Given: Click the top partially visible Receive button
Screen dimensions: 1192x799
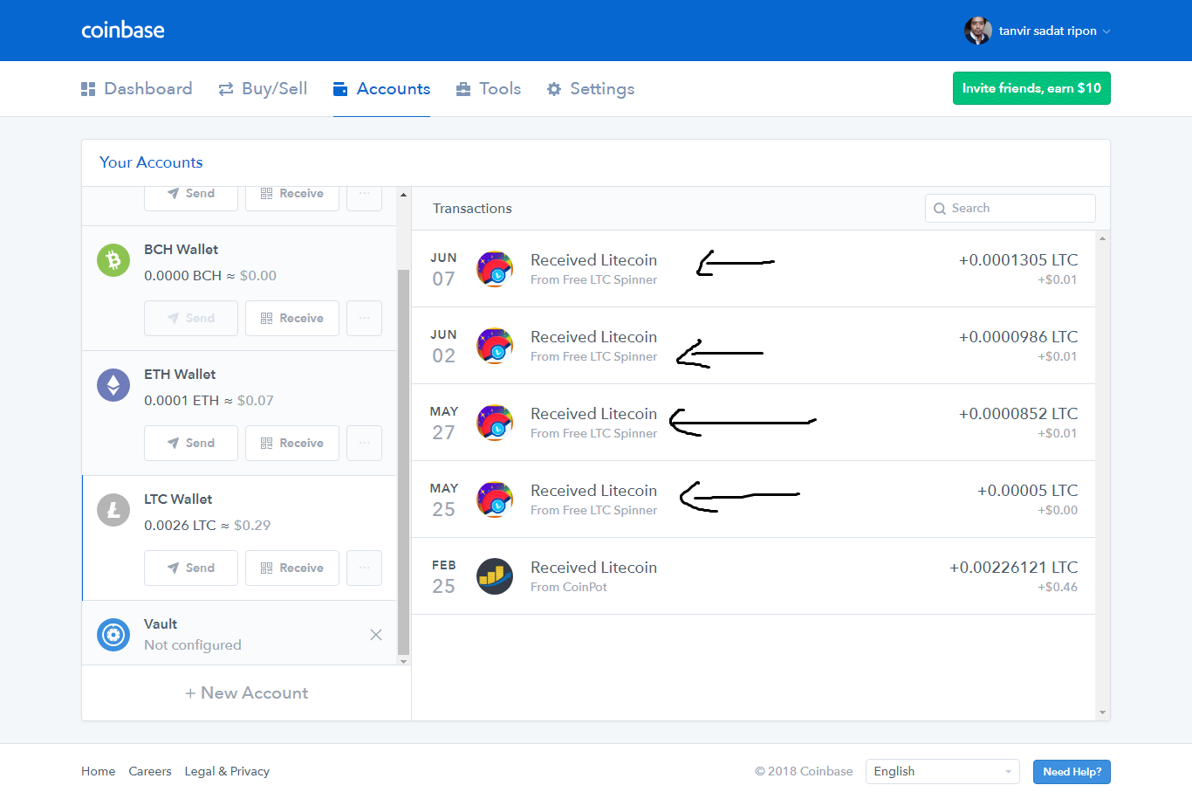Looking at the screenshot, I should click(292, 198).
